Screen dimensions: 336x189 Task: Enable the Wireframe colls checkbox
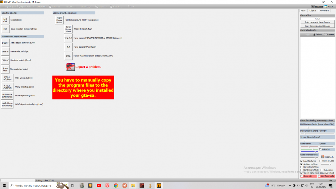[319, 176]
